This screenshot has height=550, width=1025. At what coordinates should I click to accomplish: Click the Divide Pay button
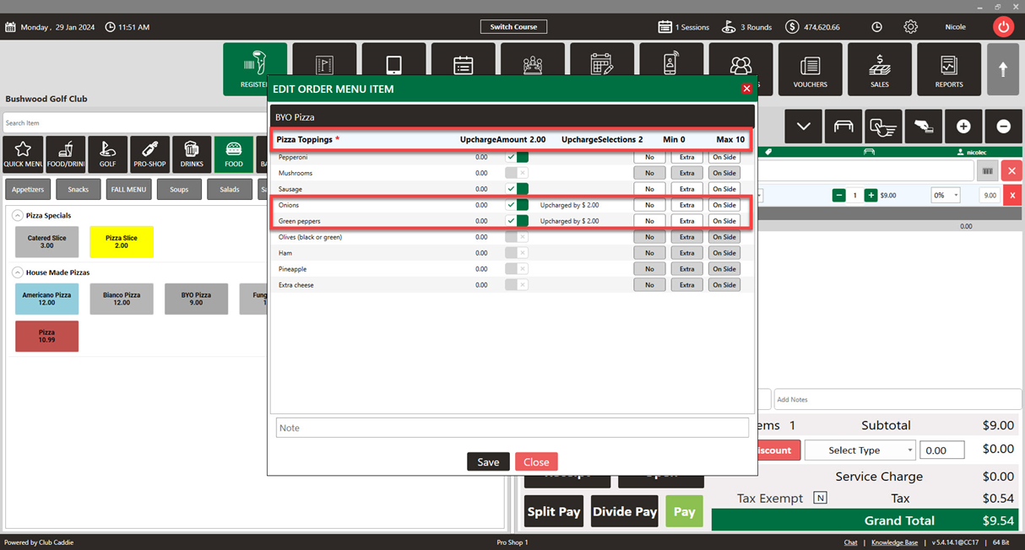(625, 512)
